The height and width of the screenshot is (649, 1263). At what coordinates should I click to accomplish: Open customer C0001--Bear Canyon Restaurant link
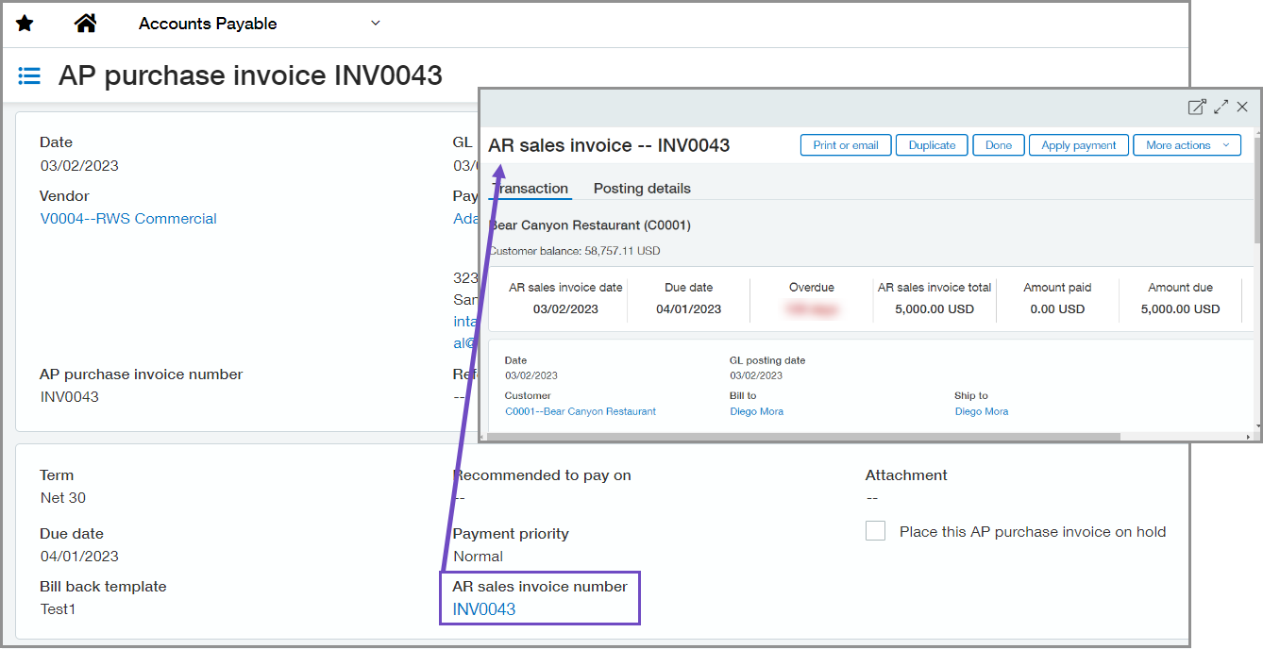(580, 411)
